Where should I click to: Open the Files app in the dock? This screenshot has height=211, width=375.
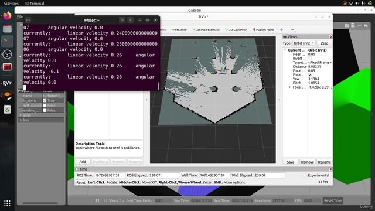(7, 29)
